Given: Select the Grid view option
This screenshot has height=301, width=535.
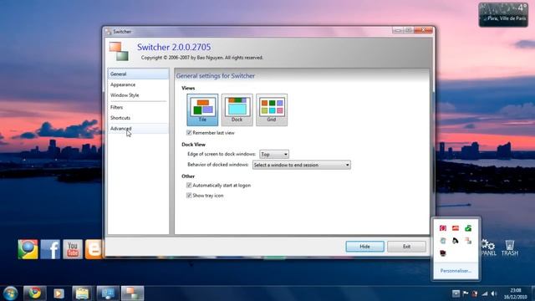Looking at the screenshot, I should pyautogui.click(x=272, y=110).
